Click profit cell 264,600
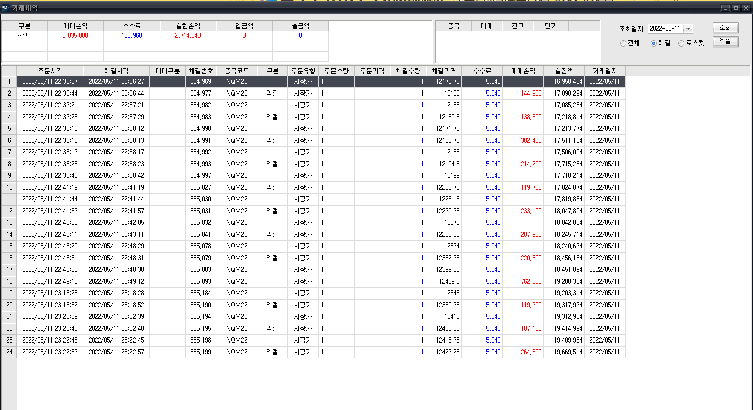Image resolution: width=753 pixels, height=410 pixels. pyautogui.click(x=523, y=352)
